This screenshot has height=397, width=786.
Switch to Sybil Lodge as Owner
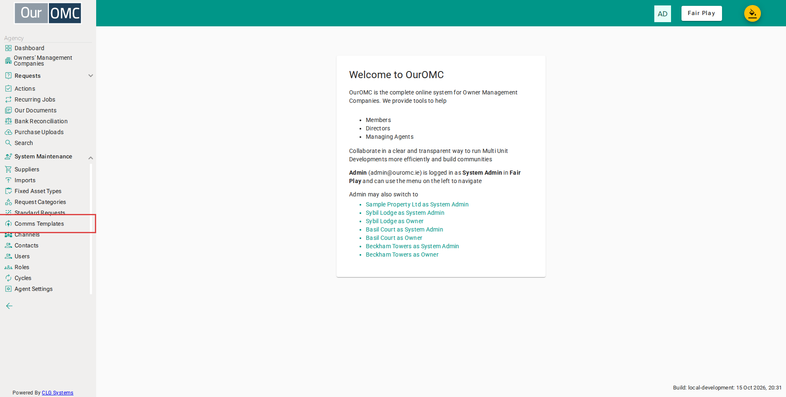[x=394, y=221]
